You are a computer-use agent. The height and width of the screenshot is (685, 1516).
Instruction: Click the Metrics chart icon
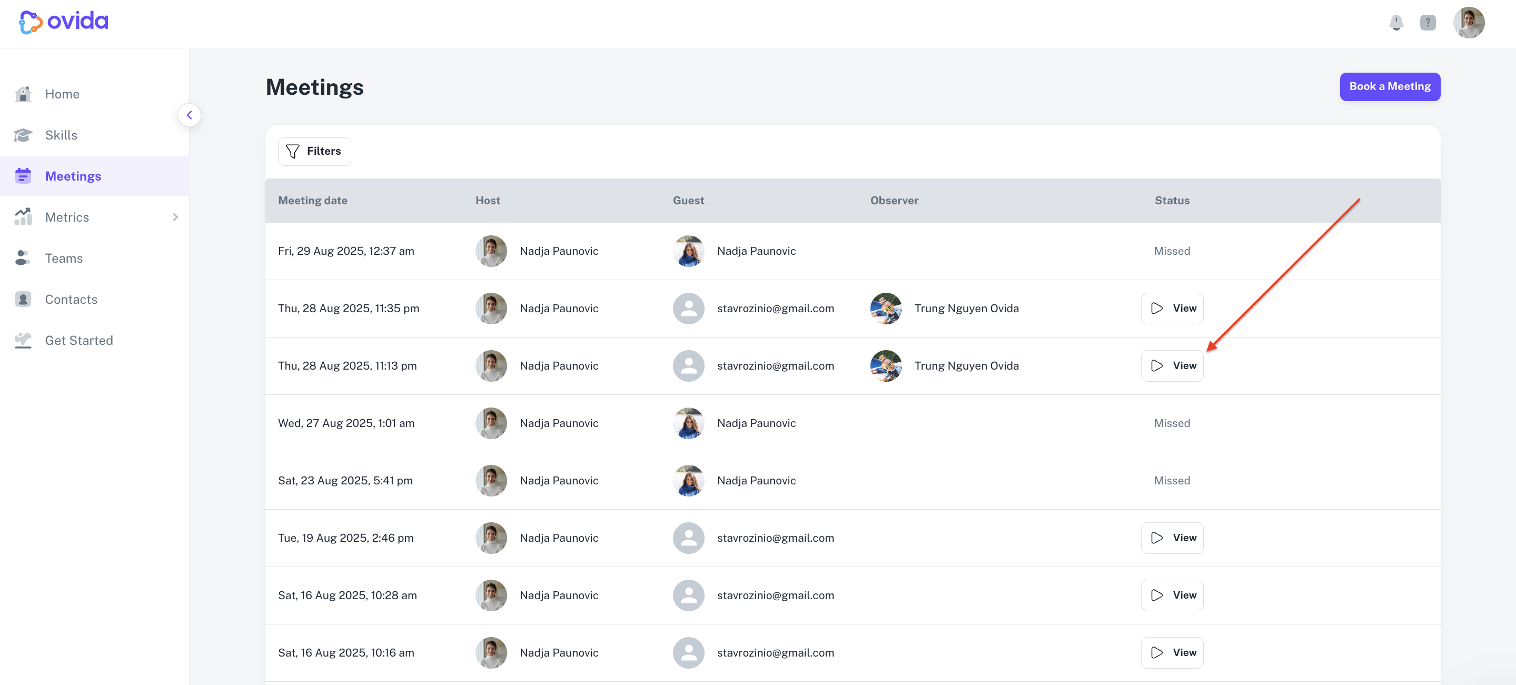tap(23, 217)
